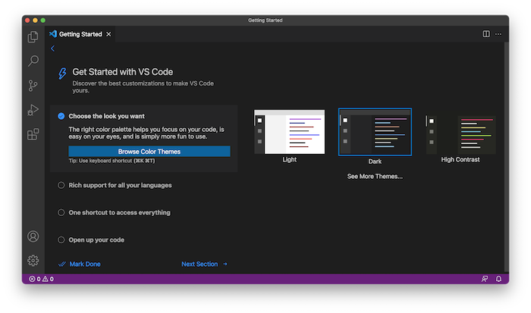
Task: Open the Extensions view
Action: 33,134
